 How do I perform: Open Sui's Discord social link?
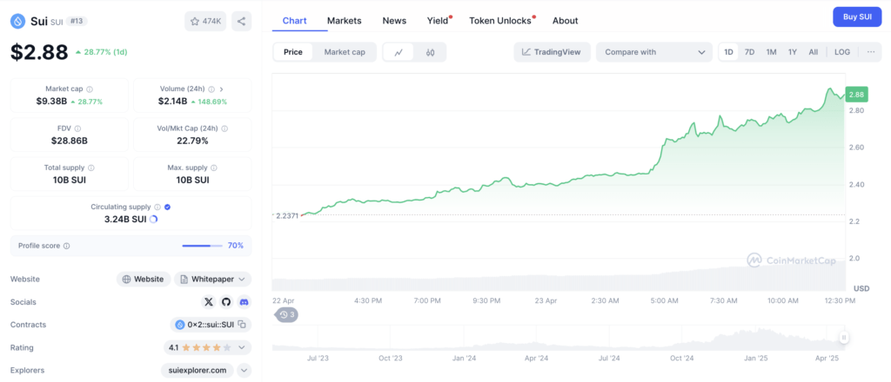(x=245, y=302)
